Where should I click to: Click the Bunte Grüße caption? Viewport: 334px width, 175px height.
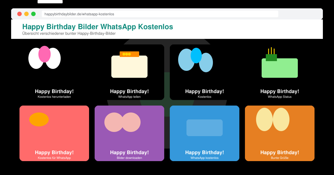tap(280, 158)
